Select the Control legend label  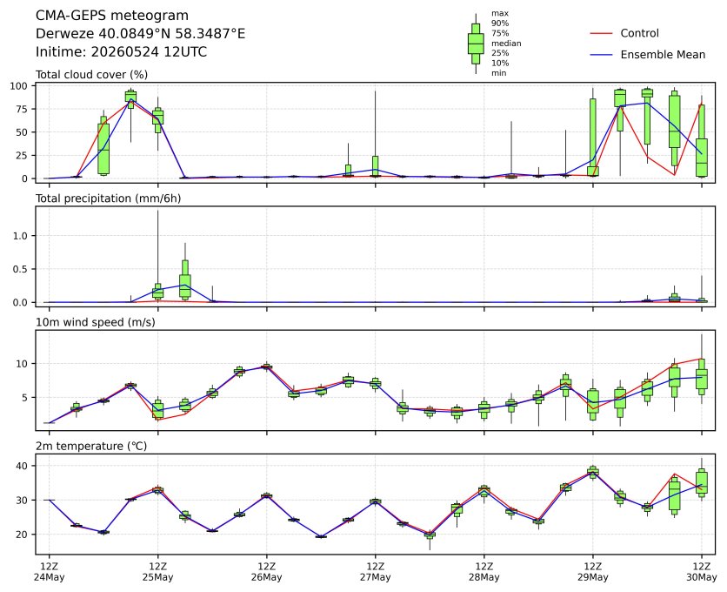(639, 33)
